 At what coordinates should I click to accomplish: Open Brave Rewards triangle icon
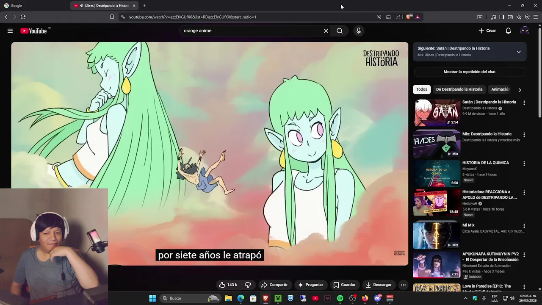tap(418, 17)
